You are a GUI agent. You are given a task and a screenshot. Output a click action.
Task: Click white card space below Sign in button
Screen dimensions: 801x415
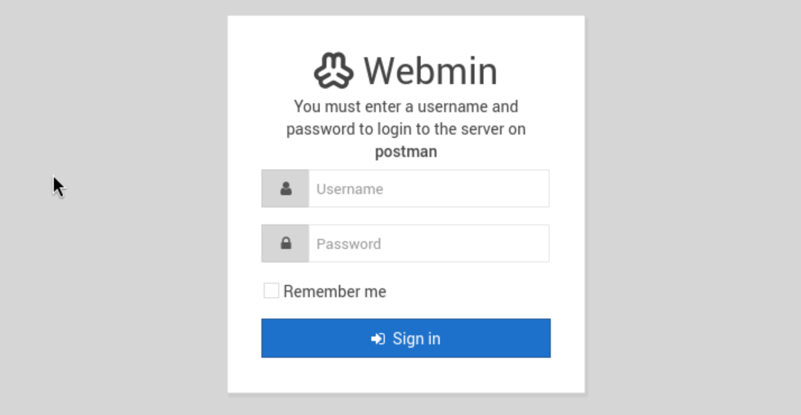406,375
